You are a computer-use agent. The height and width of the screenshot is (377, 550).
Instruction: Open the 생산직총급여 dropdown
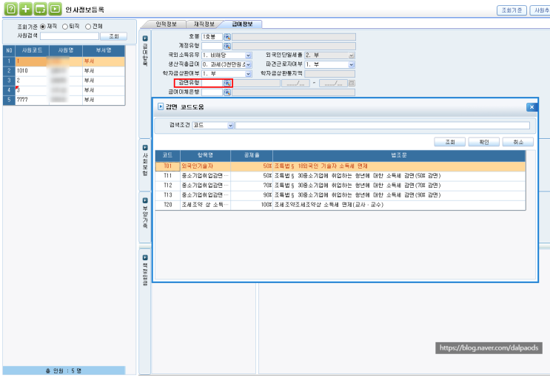(248, 65)
